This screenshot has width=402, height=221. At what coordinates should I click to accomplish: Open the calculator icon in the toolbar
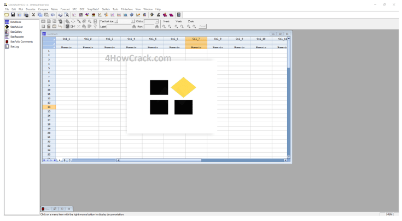[x=179, y=15]
